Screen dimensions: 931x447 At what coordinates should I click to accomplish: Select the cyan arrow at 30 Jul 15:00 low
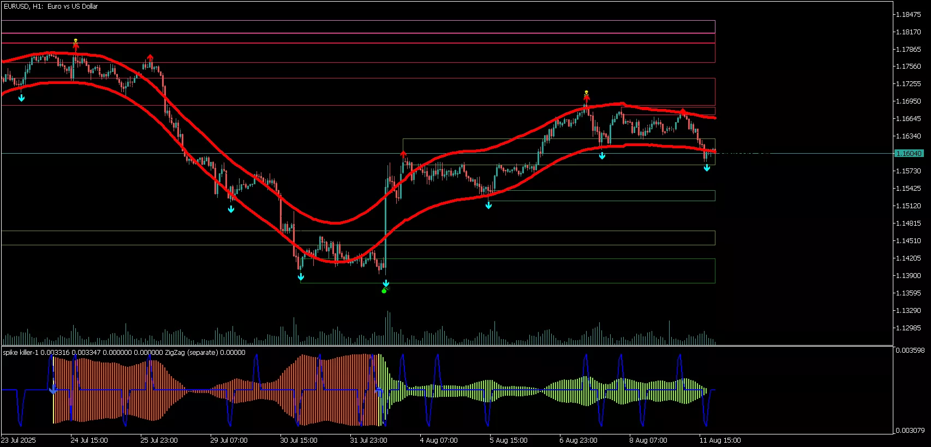point(301,277)
